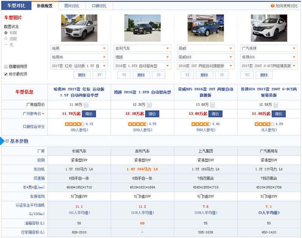Viewport: 302px width, 238px height.
Task: Delete 博越 from comparison
Action: [141, 75]
